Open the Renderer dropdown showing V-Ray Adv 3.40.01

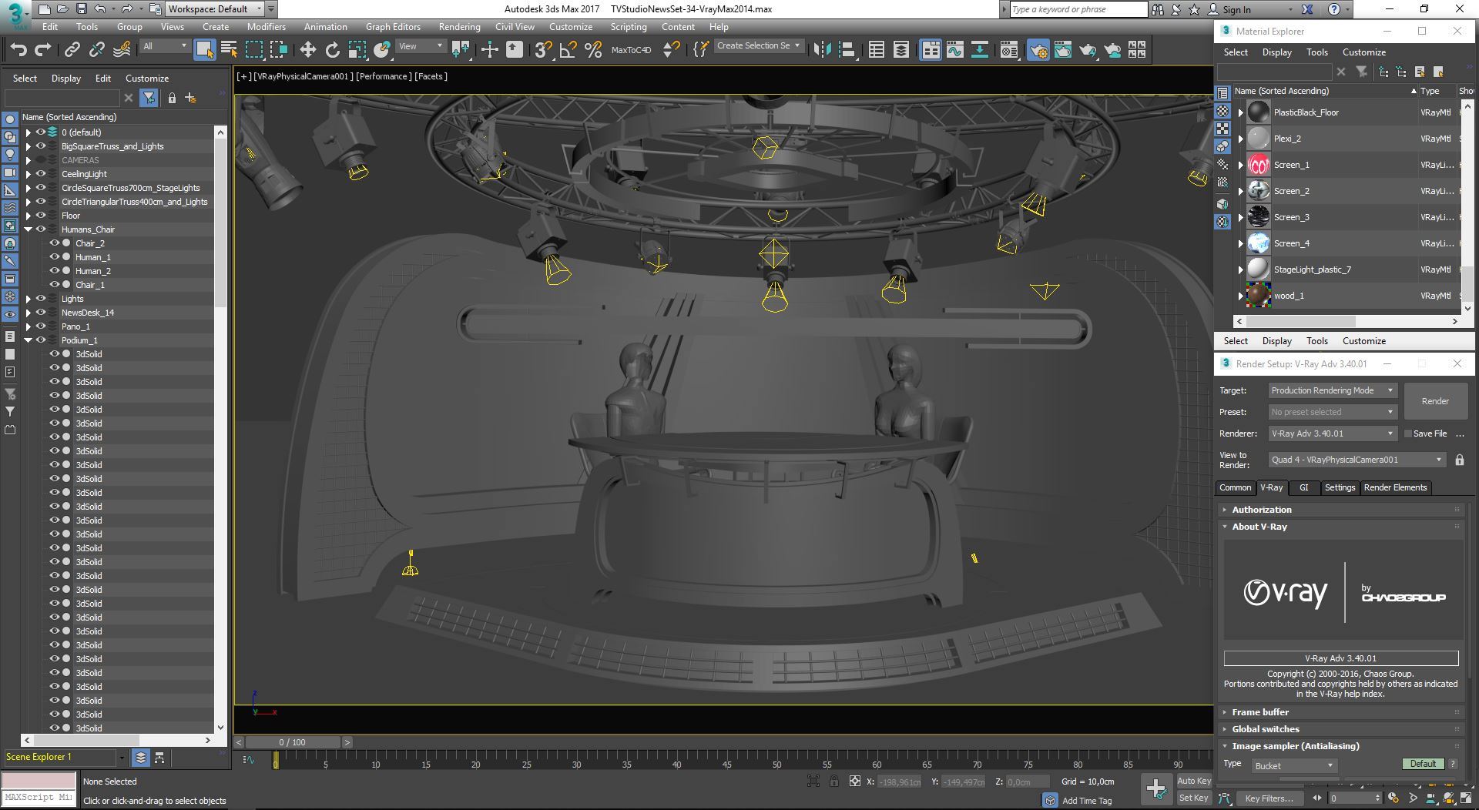pyautogui.click(x=1332, y=433)
